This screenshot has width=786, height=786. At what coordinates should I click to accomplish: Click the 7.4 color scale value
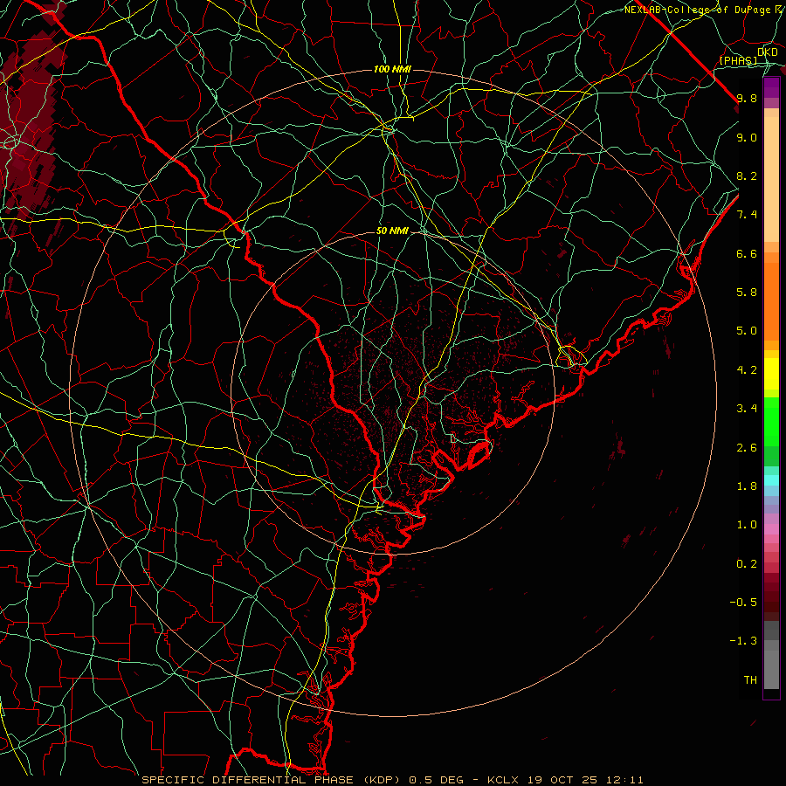pos(747,215)
